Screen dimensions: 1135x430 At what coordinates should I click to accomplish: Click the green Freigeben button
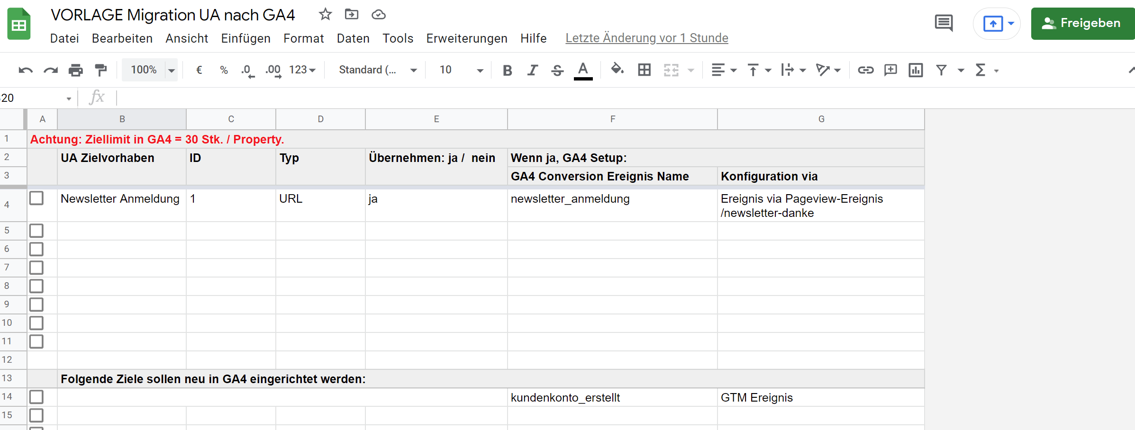(x=1082, y=23)
